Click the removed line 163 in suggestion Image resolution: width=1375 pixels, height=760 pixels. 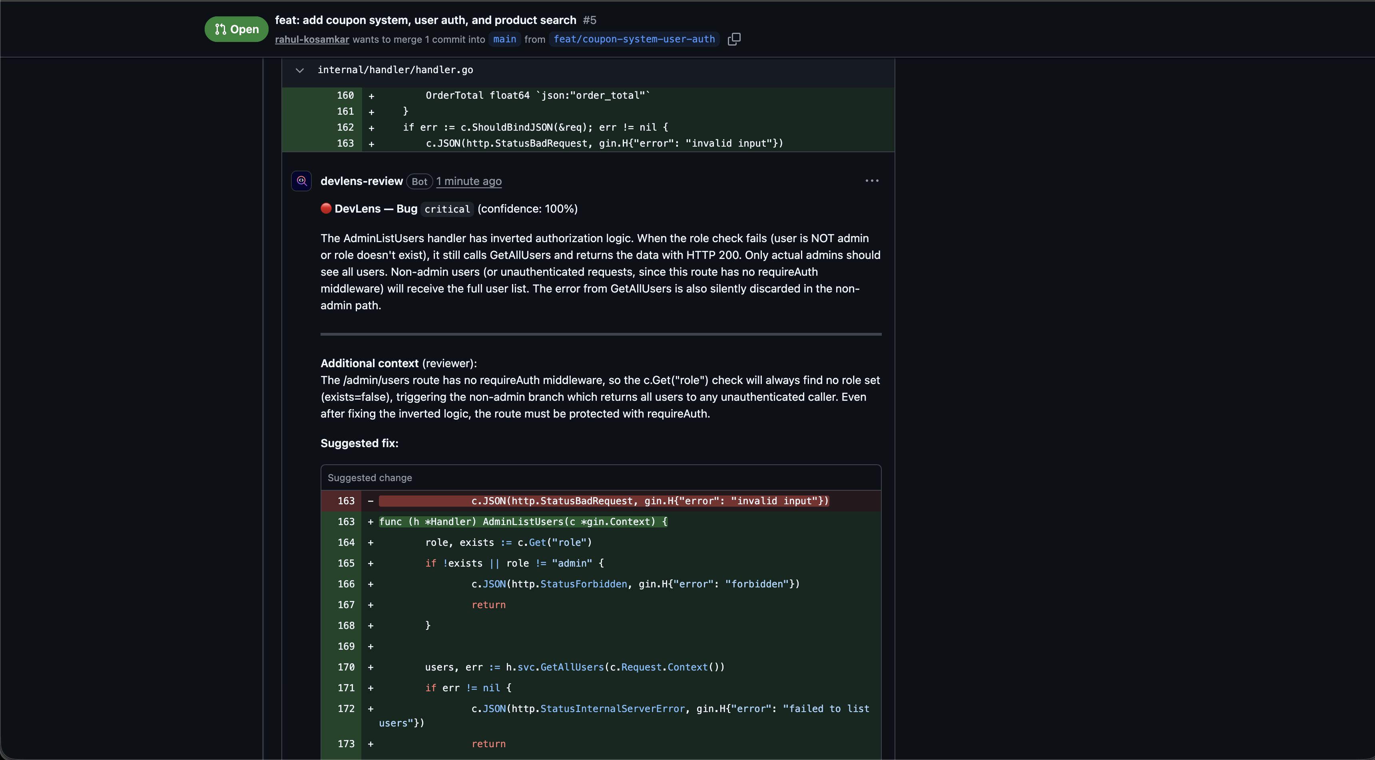click(603, 501)
